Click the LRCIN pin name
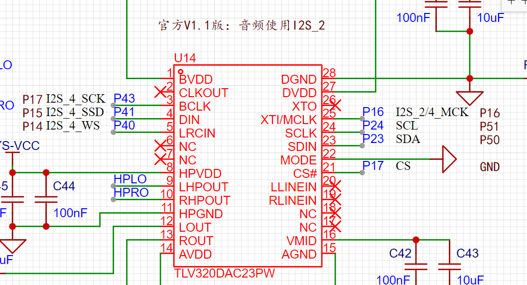Viewport: 527px width, 285px height. tap(197, 133)
